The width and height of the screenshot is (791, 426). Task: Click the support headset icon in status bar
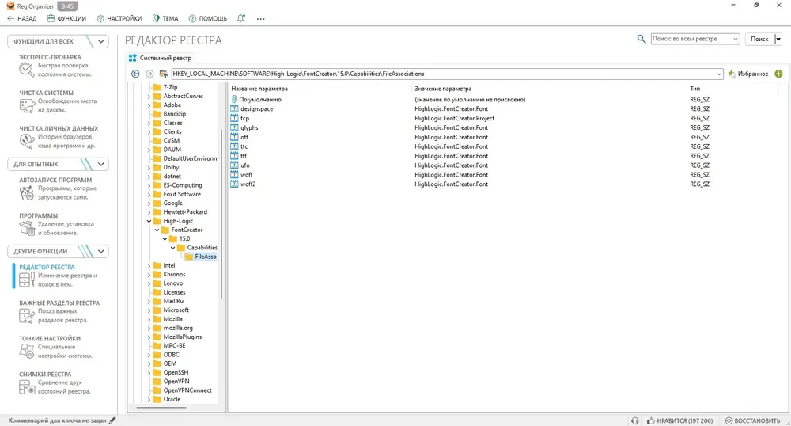click(x=634, y=420)
